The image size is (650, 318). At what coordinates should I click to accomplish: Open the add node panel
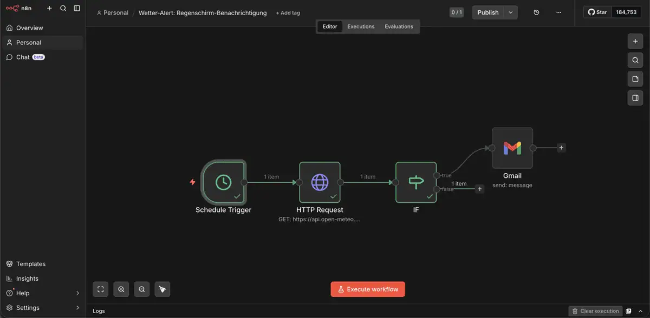pos(635,41)
